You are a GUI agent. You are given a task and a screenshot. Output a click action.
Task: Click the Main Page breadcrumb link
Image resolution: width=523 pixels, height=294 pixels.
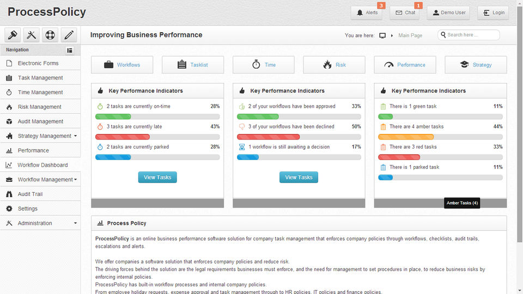410,35
